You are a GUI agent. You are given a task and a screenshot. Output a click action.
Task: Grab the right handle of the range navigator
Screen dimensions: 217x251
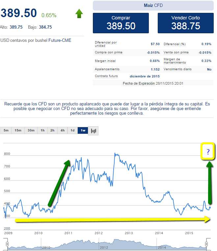(x=206, y=244)
